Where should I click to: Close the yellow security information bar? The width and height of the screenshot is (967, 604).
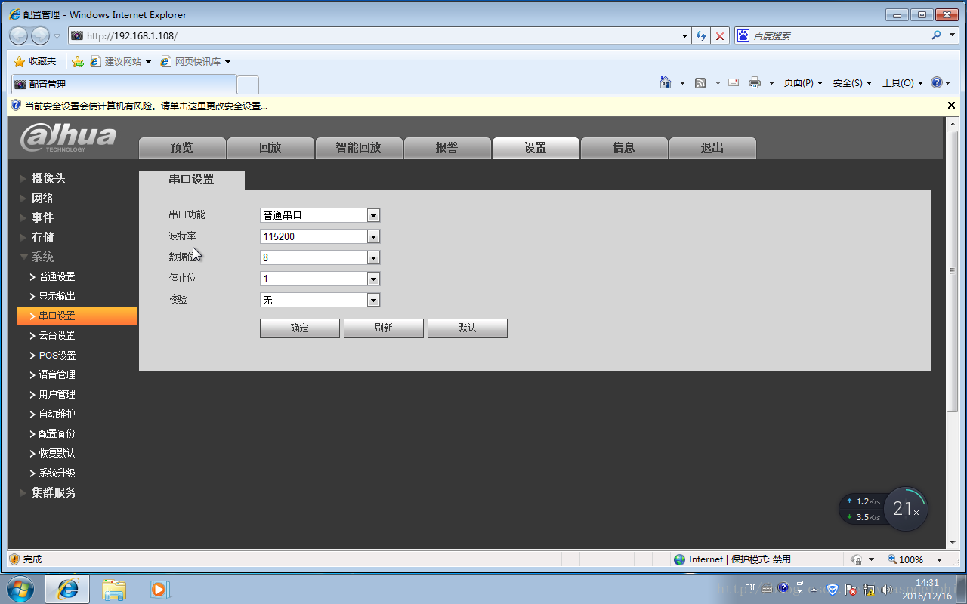pos(951,106)
